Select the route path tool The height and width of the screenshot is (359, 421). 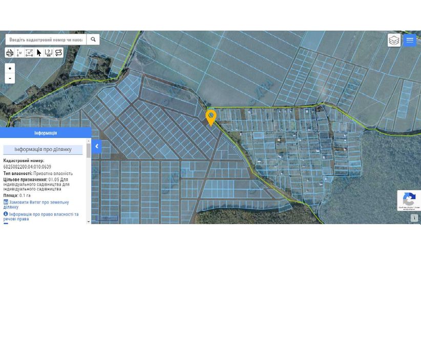click(x=58, y=53)
